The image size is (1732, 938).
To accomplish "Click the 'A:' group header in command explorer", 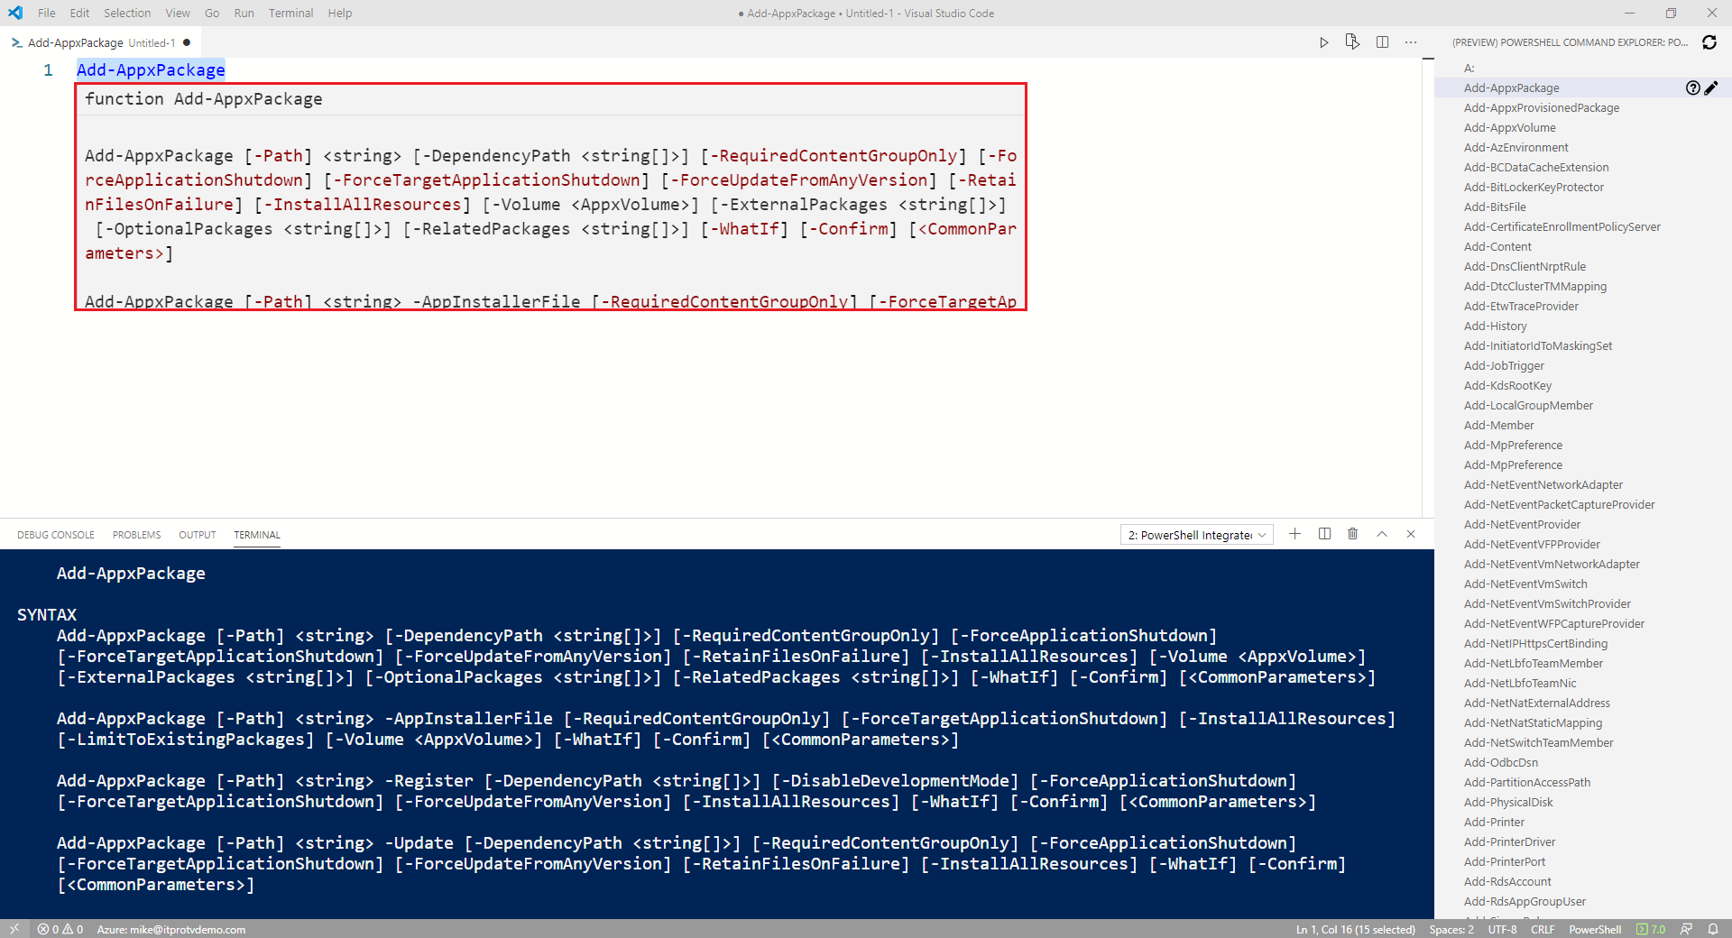I will click(1469, 68).
